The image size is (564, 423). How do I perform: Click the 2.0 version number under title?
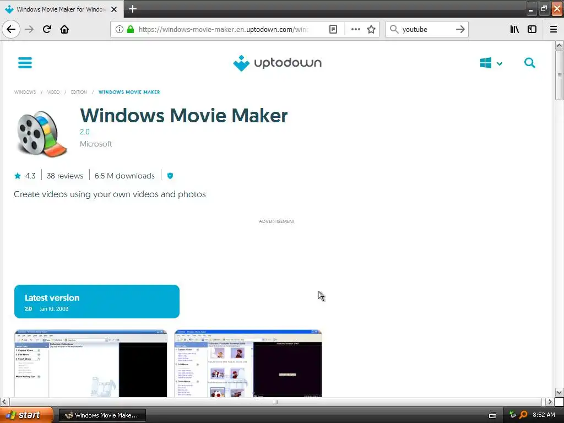(x=84, y=132)
